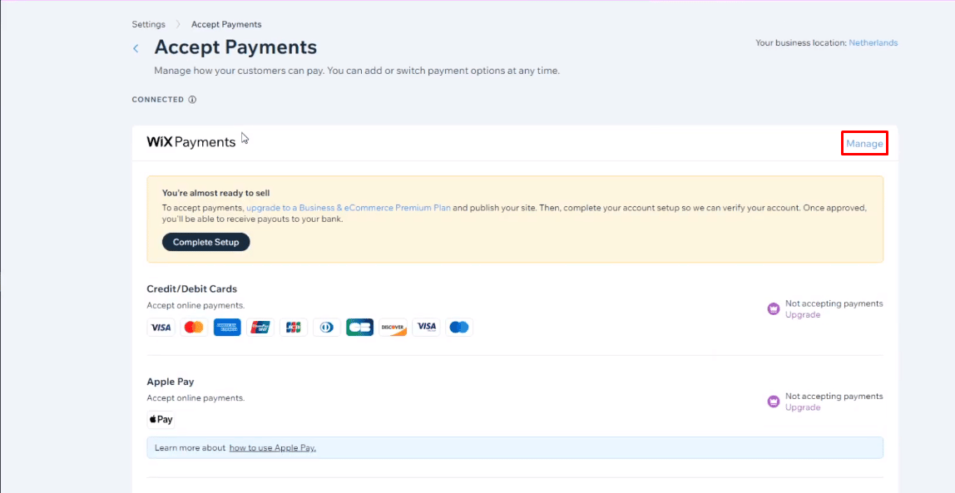Screen dimensions: 955x493
Task: Change business location via Netherlands link
Action: click(873, 42)
